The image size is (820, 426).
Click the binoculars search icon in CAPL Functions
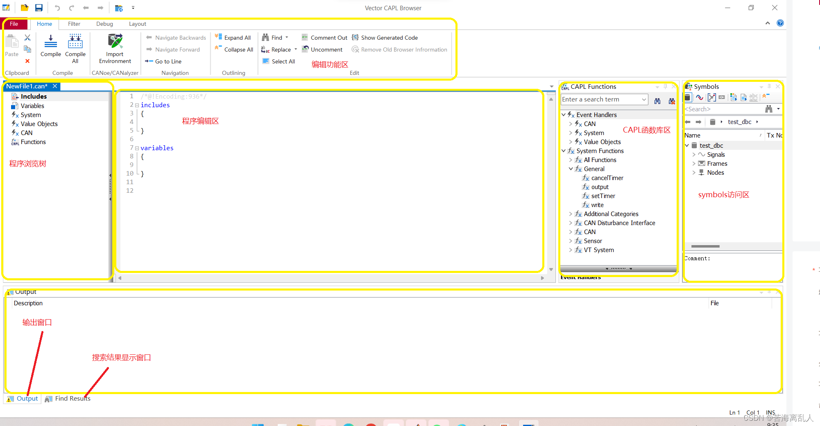[x=657, y=101]
